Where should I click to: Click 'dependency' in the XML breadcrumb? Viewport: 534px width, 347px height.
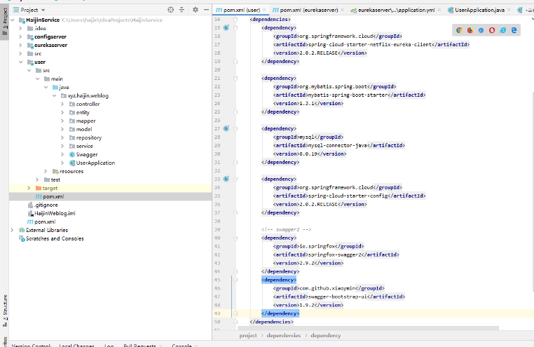[326, 335]
